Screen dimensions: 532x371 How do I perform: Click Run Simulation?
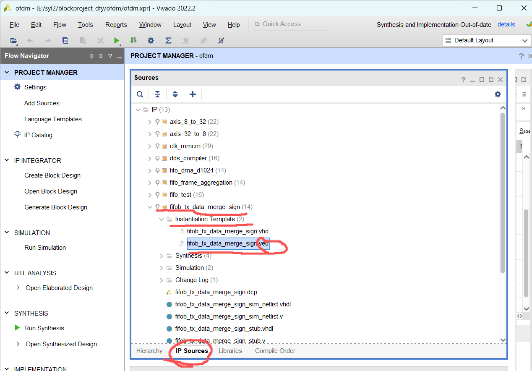(x=45, y=248)
